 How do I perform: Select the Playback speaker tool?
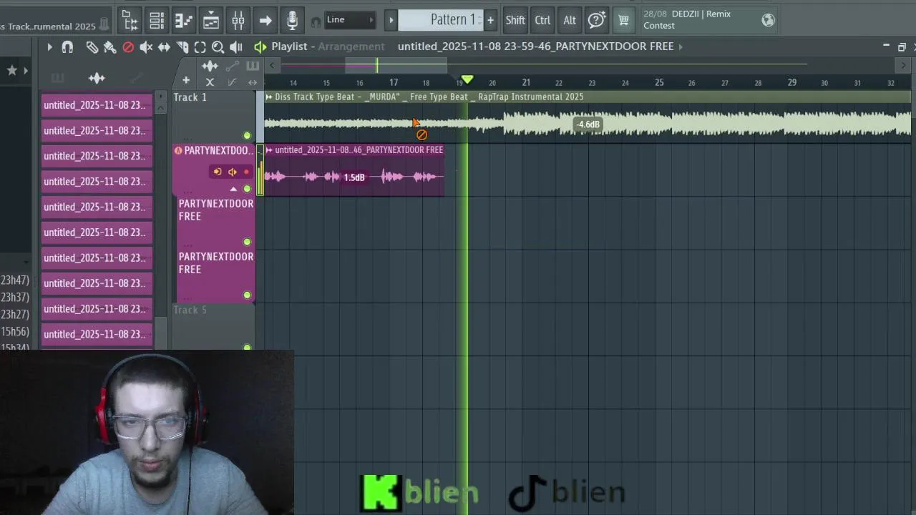click(x=235, y=47)
